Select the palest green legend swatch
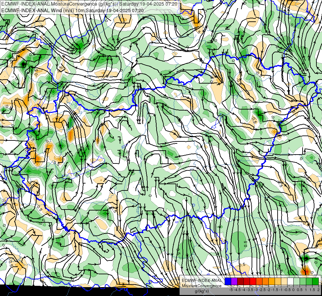This screenshot has height=296, width=322. [297, 281]
